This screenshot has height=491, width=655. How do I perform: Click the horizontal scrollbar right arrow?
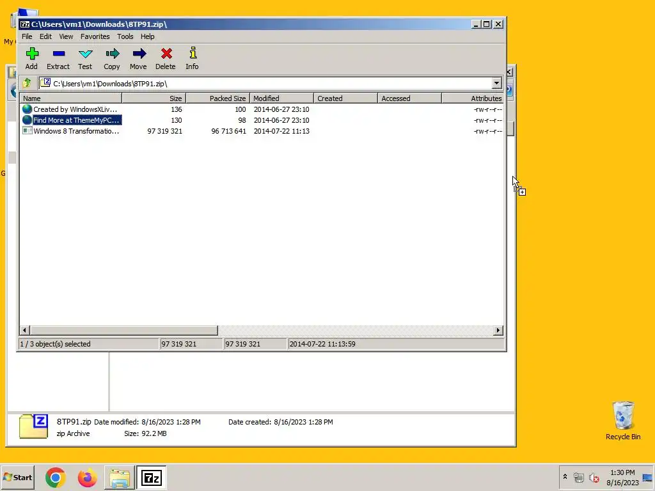pyautogui.click(x=498, y=331)
